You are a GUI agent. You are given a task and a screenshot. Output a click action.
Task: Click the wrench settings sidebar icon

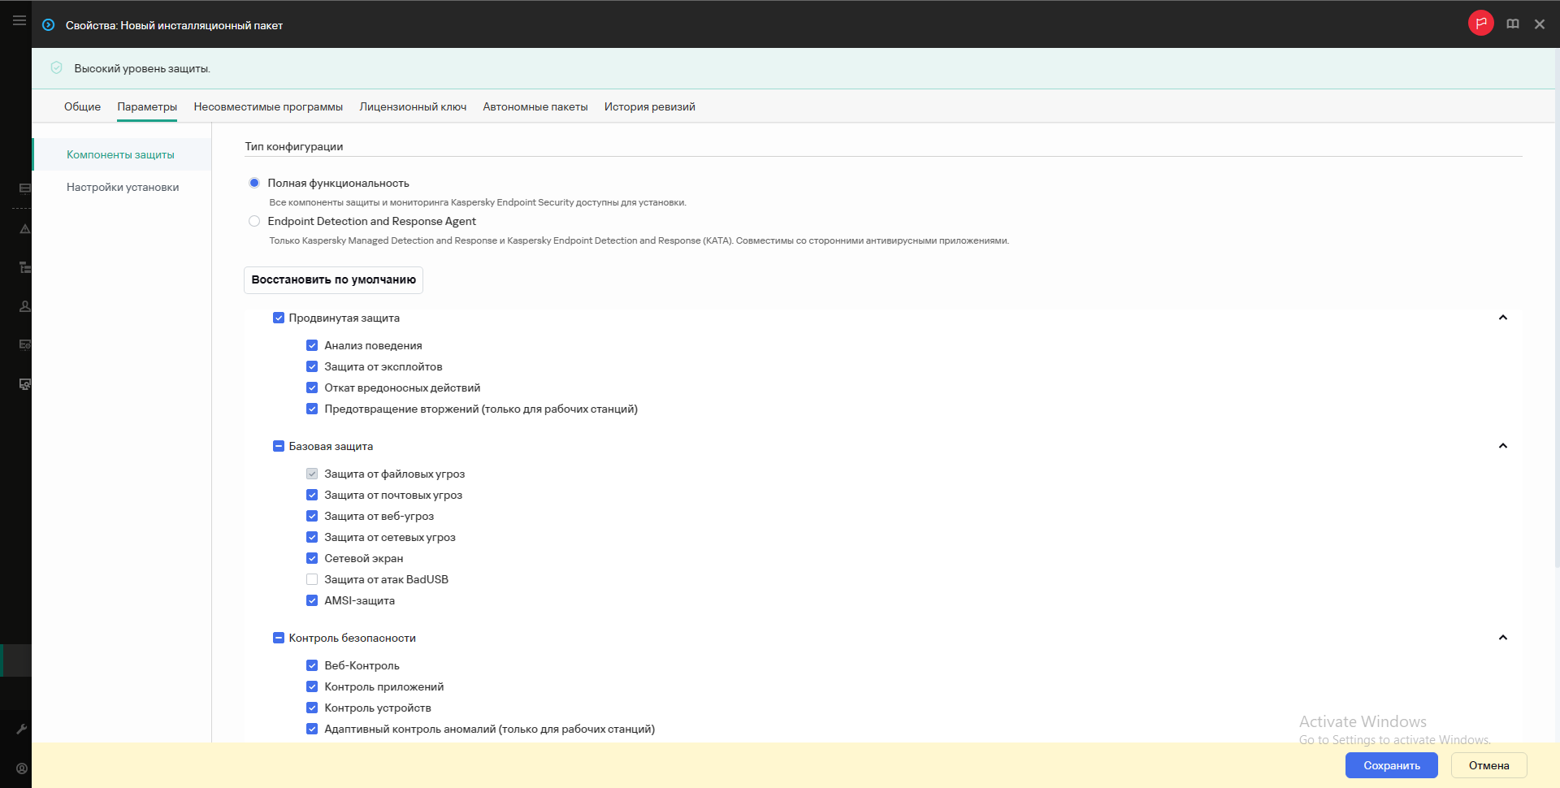(x=22, y=729)
